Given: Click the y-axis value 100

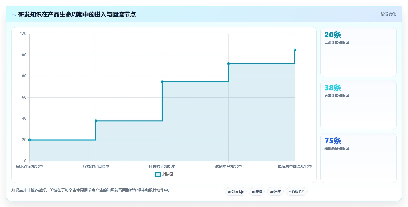Looking at the screenshot, I should (23, 55).
